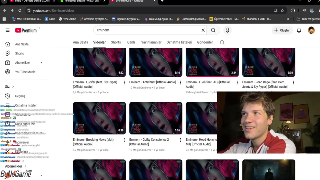The height and width of the screenshot is (180, 320).
Task: Open the account avatar menu
Action: coord(311,30)
